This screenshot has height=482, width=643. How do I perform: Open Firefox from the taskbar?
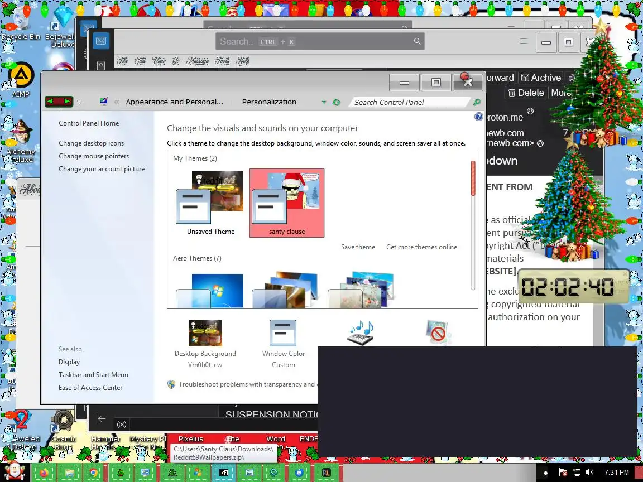click(44, 473)
